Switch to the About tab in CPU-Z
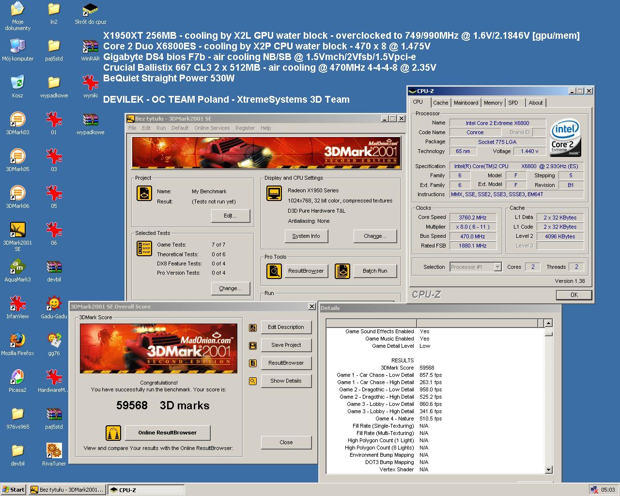This screenshot has height=496, width=620. coord(536,103)
